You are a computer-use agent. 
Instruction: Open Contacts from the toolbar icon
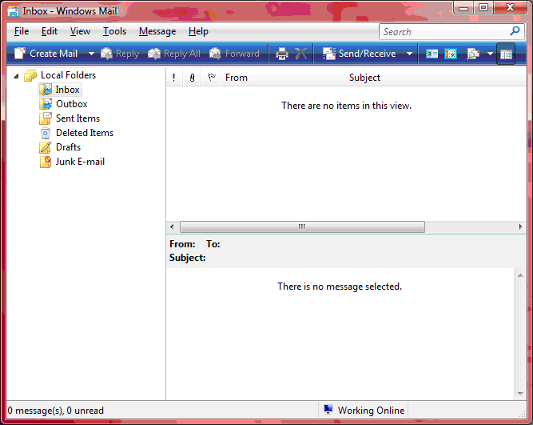click(432, 54)
